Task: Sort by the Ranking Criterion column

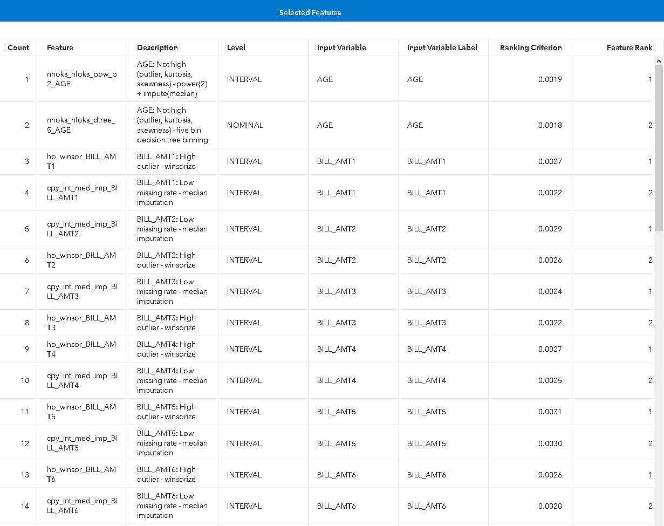Action: point(530,47)
